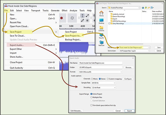Open the Format dropdown in Export Audio
Viewport: 166px width, 115px height.
coord(121,72)
